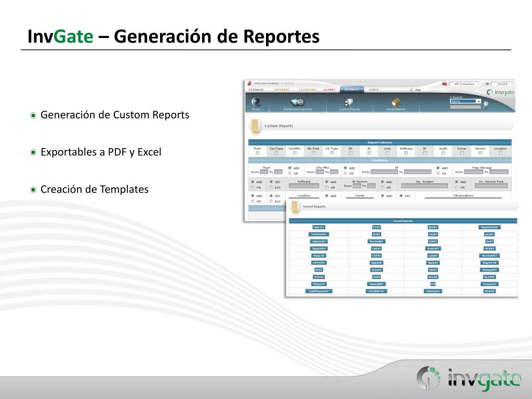This screenshot has width=532, height=399.
Task: Click the small grid icon beside NovDB
Action: pos(487,84)
